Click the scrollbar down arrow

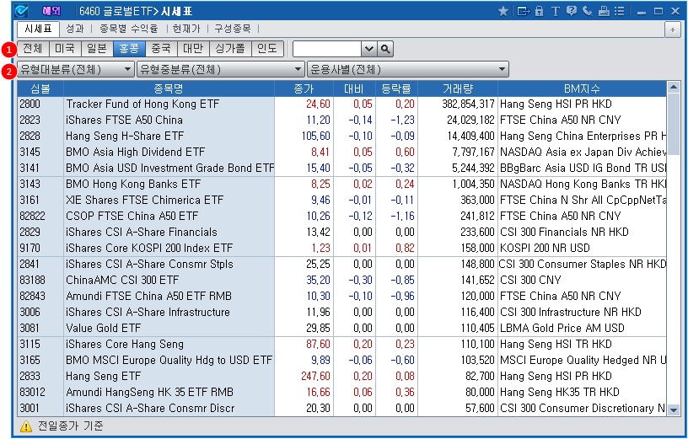pos(673,410)
